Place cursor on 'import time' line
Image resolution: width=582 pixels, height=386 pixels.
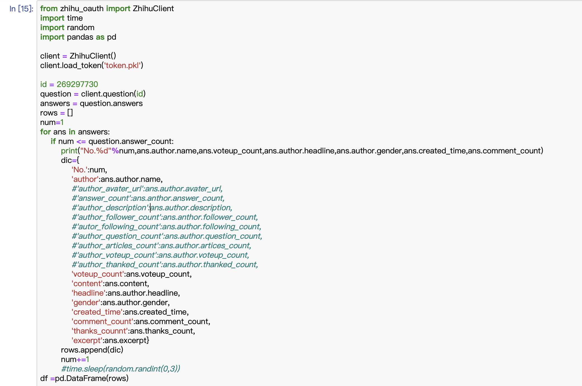pos(61,18)
